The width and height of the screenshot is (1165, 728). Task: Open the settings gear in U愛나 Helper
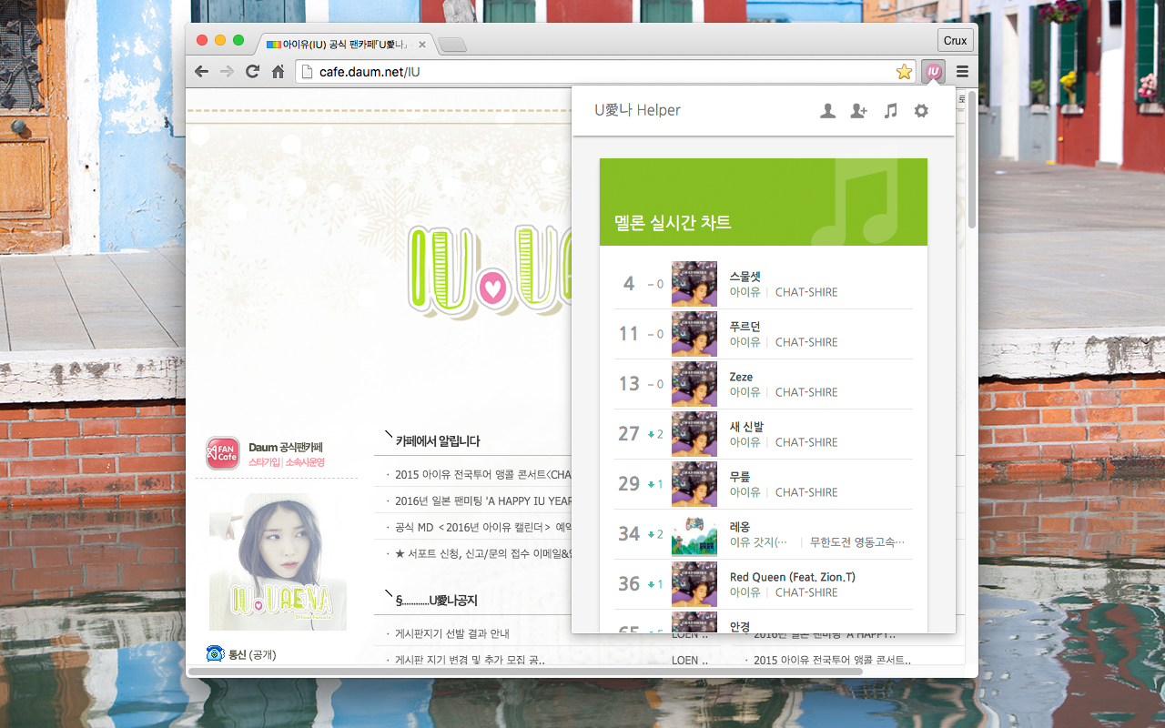pos(921,110)
